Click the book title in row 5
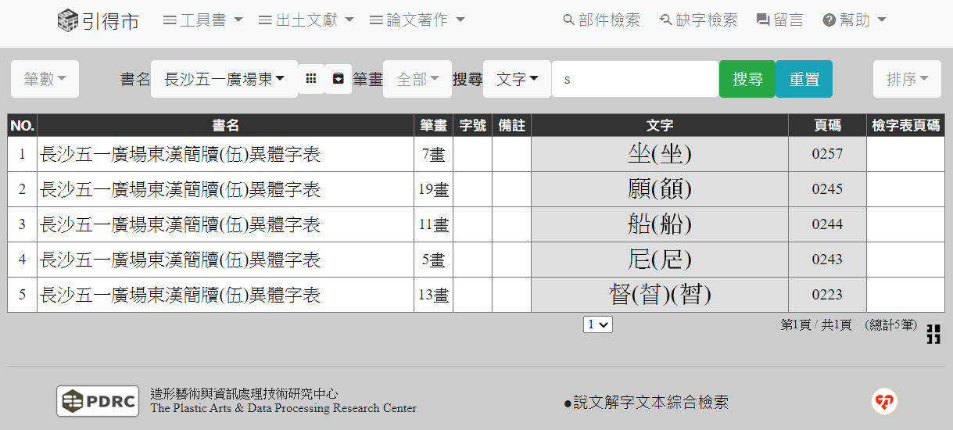953x430 pixels. [x=181, y=296]
